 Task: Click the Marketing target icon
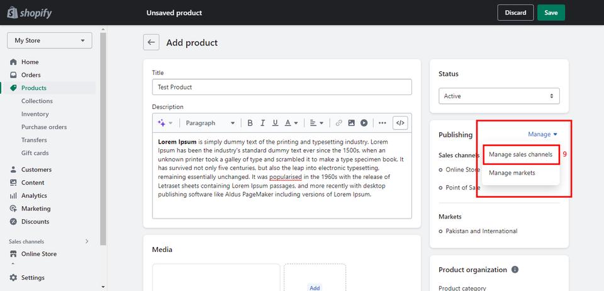point(13,208)
